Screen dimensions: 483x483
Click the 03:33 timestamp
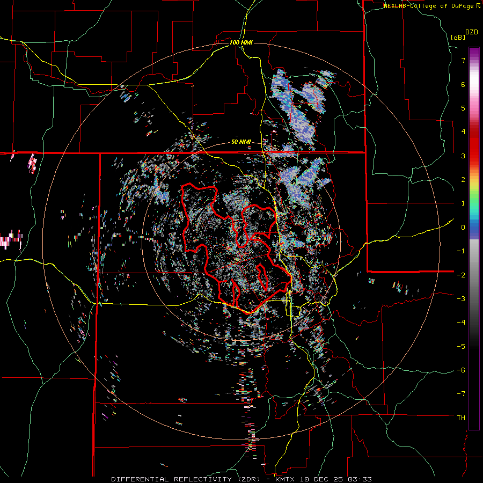click(358, 479)
